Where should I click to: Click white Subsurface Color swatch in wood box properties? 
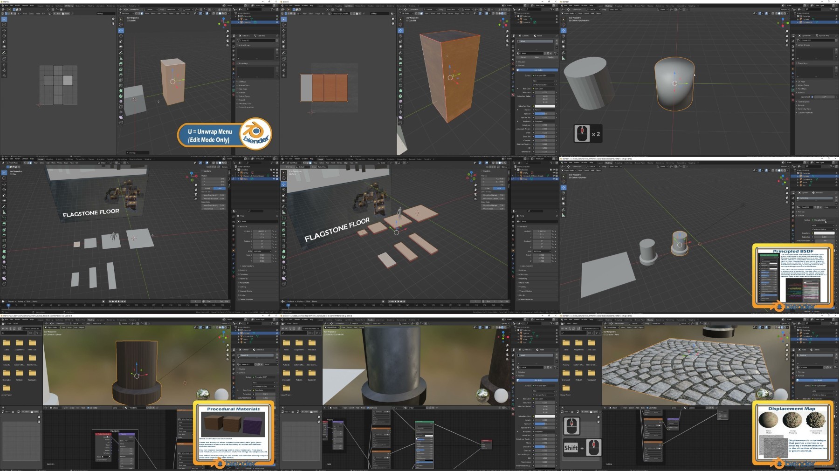pos(544,106)
